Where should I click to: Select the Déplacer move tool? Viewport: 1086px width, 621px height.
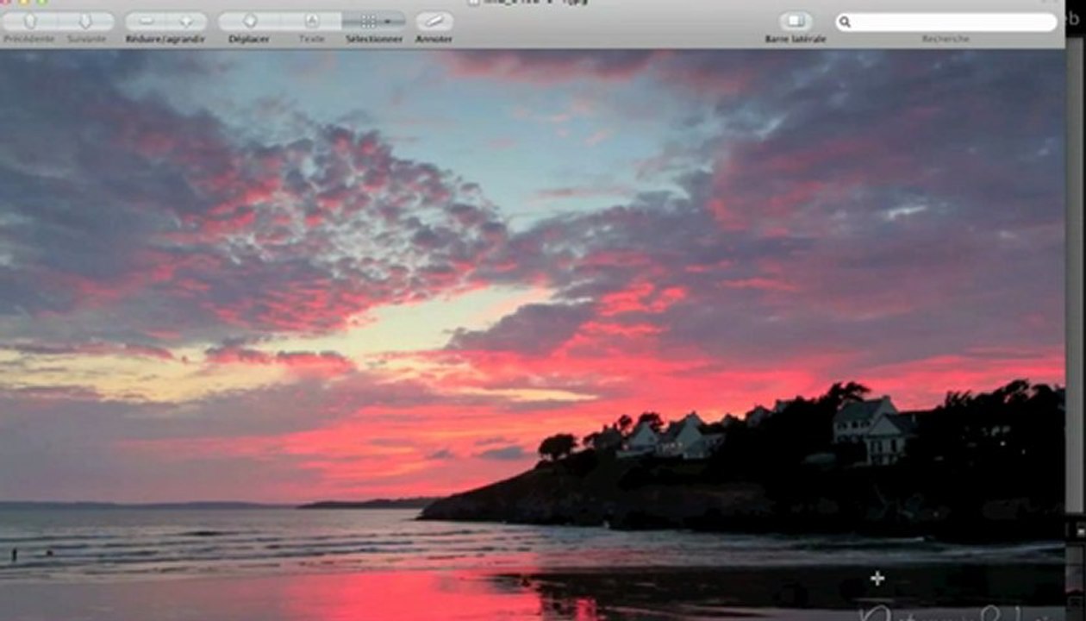249,21
